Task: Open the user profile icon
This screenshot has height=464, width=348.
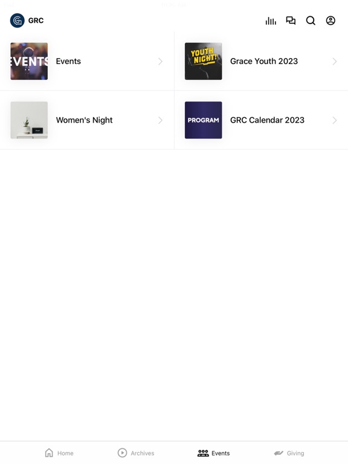Action: pyautogui.click(x=330, y=21)
